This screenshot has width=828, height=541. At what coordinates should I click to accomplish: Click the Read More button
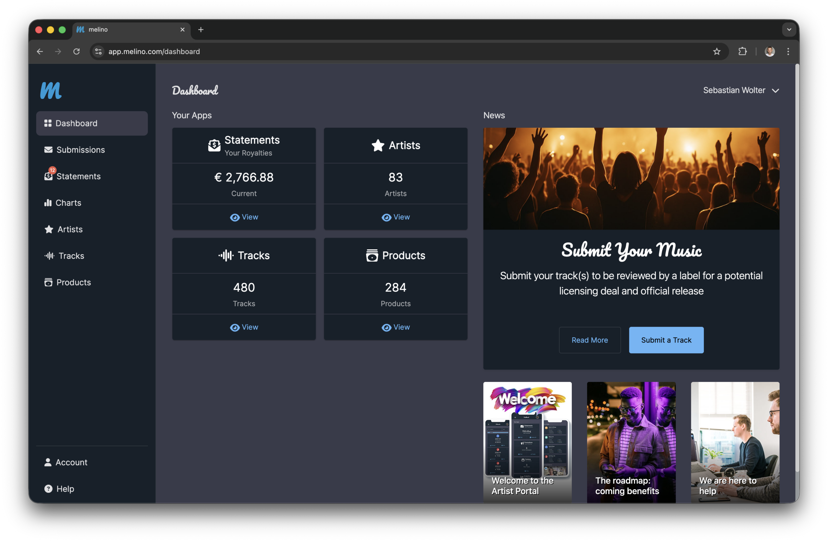coord(589,340)
